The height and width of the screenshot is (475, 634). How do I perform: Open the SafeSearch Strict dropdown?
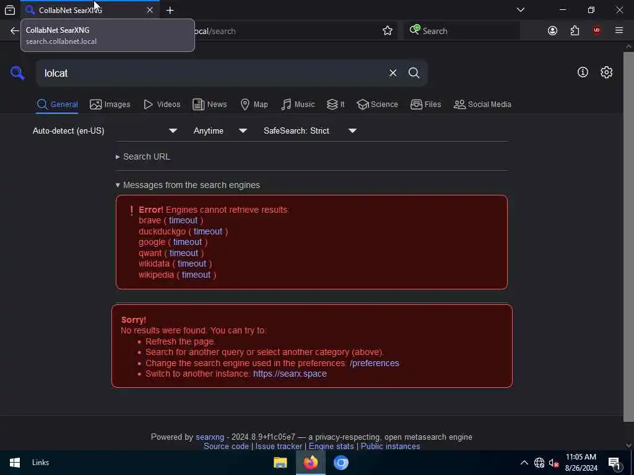click(310, 131)
